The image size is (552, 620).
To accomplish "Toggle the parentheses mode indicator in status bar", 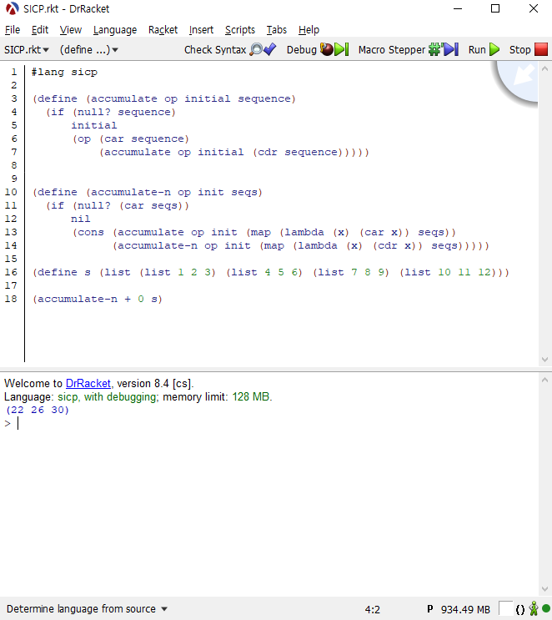I will [x=520, y=609].
